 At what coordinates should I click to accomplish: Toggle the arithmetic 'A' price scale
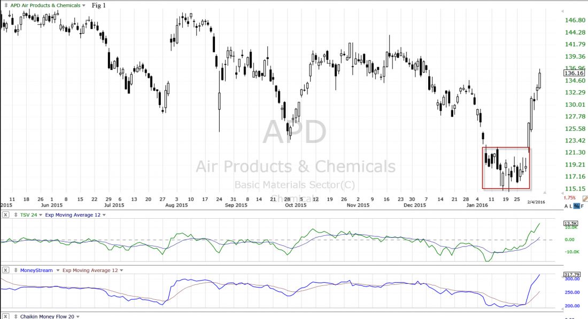click(566, 206)
